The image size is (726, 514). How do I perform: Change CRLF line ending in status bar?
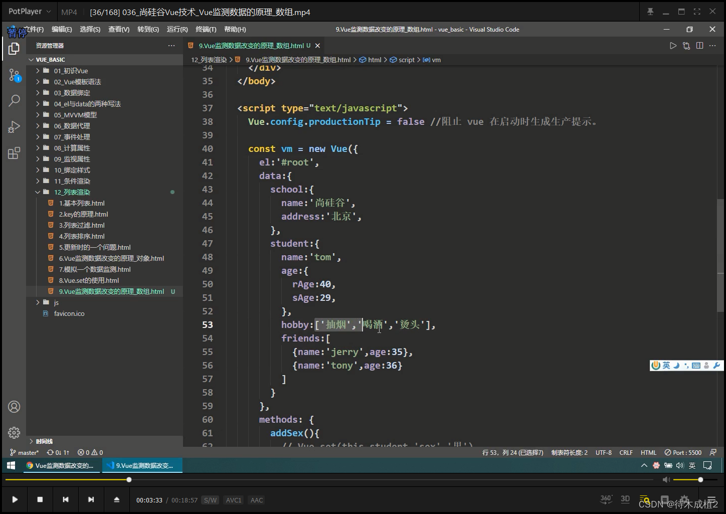pos(626,452)
